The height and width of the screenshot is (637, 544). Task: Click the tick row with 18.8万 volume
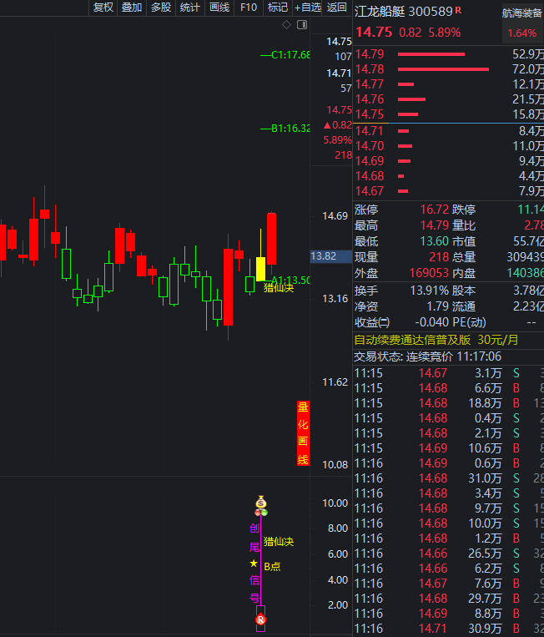pyautogui.click(x=449, y=403)
